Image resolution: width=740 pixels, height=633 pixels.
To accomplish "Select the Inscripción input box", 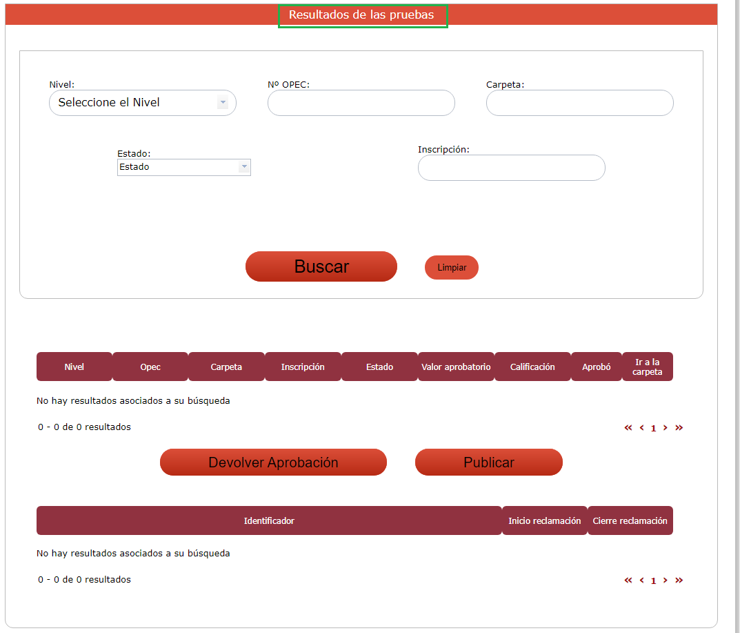I will 511,168.
